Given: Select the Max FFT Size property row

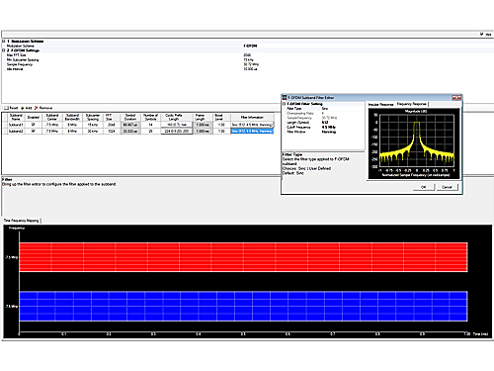Looking at the screenshot, I should click(247, 55).
